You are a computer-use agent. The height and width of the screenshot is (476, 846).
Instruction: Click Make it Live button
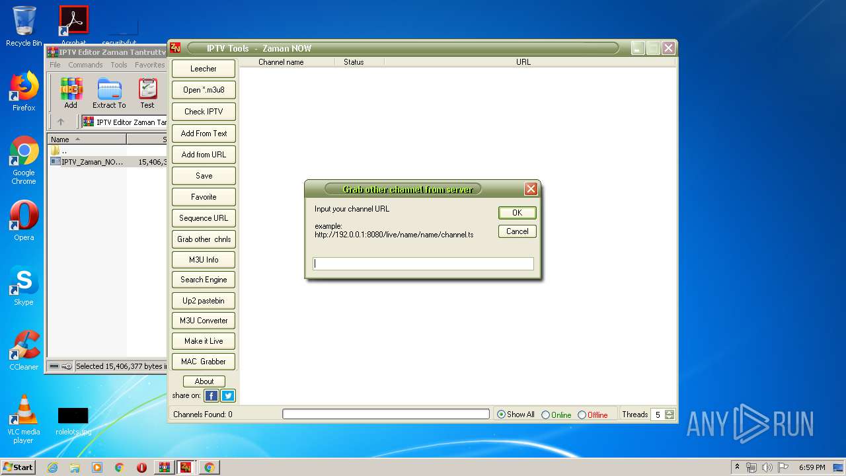click(x=204, y=341)
